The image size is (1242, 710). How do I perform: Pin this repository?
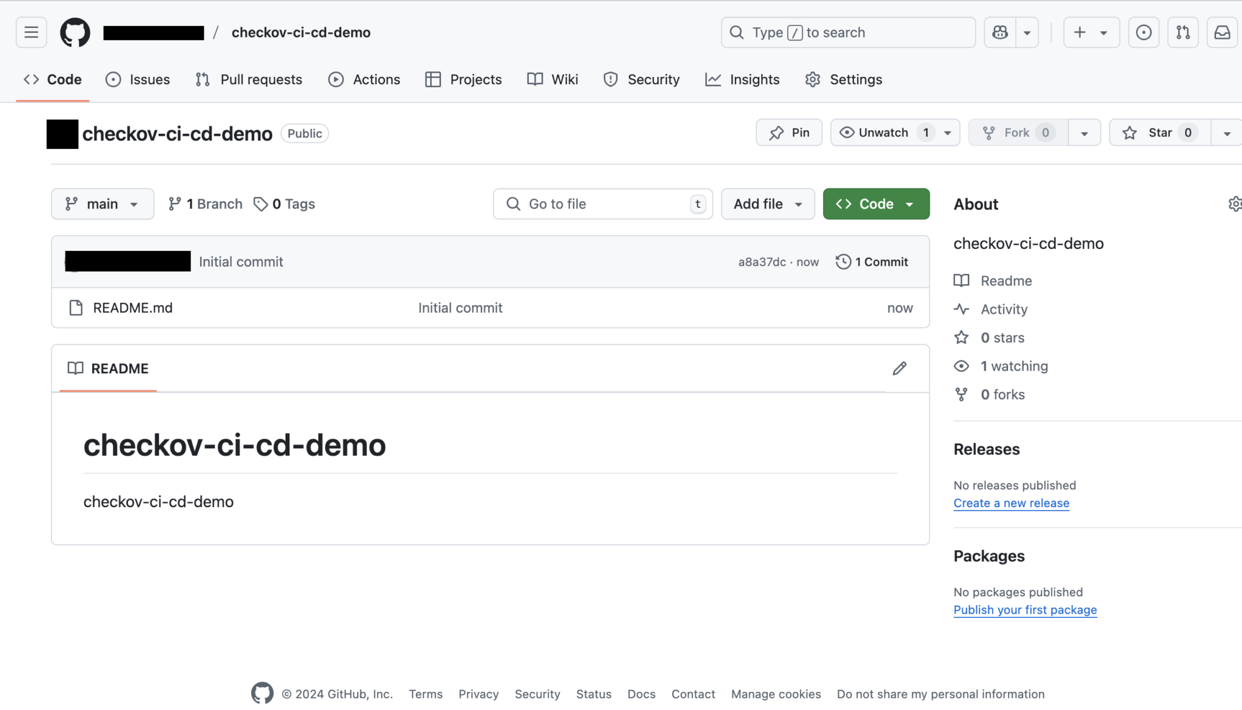click(788, 132)
